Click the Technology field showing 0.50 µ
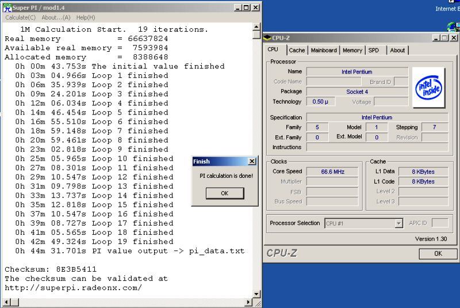The height and width of the screenshot is (308, 460). 320,101
